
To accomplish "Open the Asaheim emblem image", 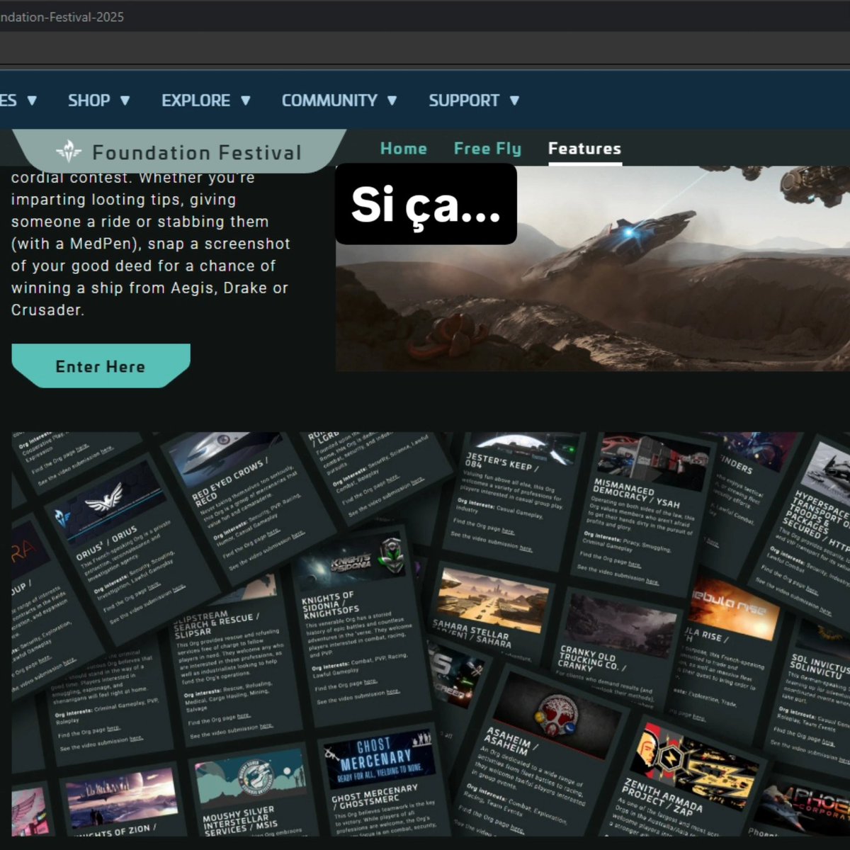I will (x=557, y=714).
